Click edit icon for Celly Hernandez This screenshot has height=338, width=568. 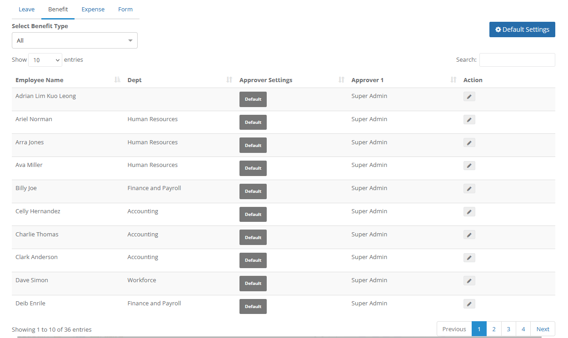click(x=469, y=212)
